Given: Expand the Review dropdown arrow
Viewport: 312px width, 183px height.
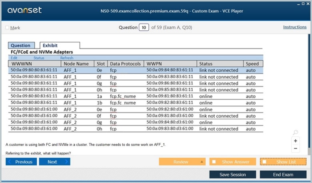Looking at the screenshot, I should pyautogui.click(x=202, y=162).
